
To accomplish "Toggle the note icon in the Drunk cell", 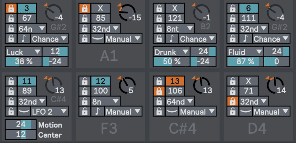I will [172, 39].
